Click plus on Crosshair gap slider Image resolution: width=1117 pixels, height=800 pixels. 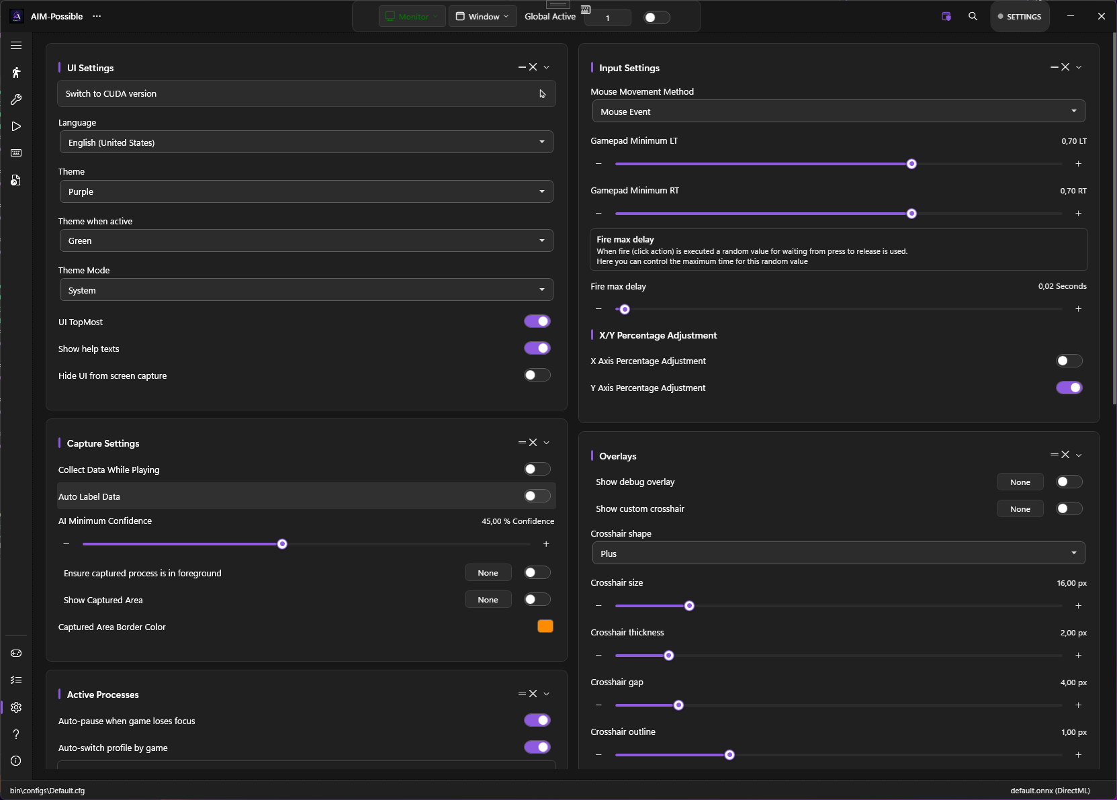pos(1079,705)
